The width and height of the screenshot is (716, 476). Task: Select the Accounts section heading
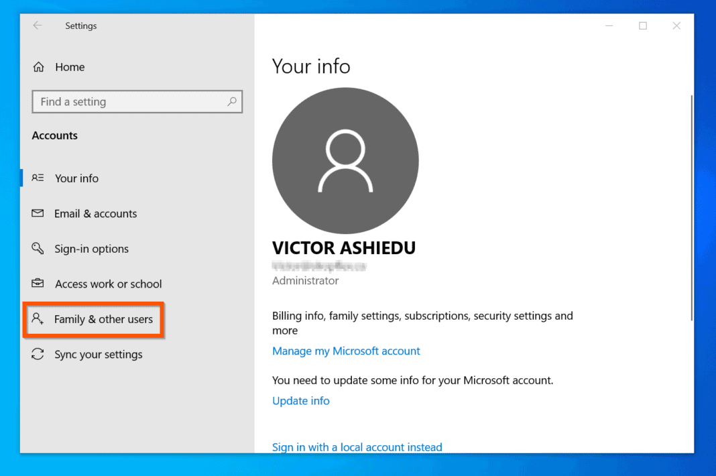pyautogui.click(x=54, y=135)
